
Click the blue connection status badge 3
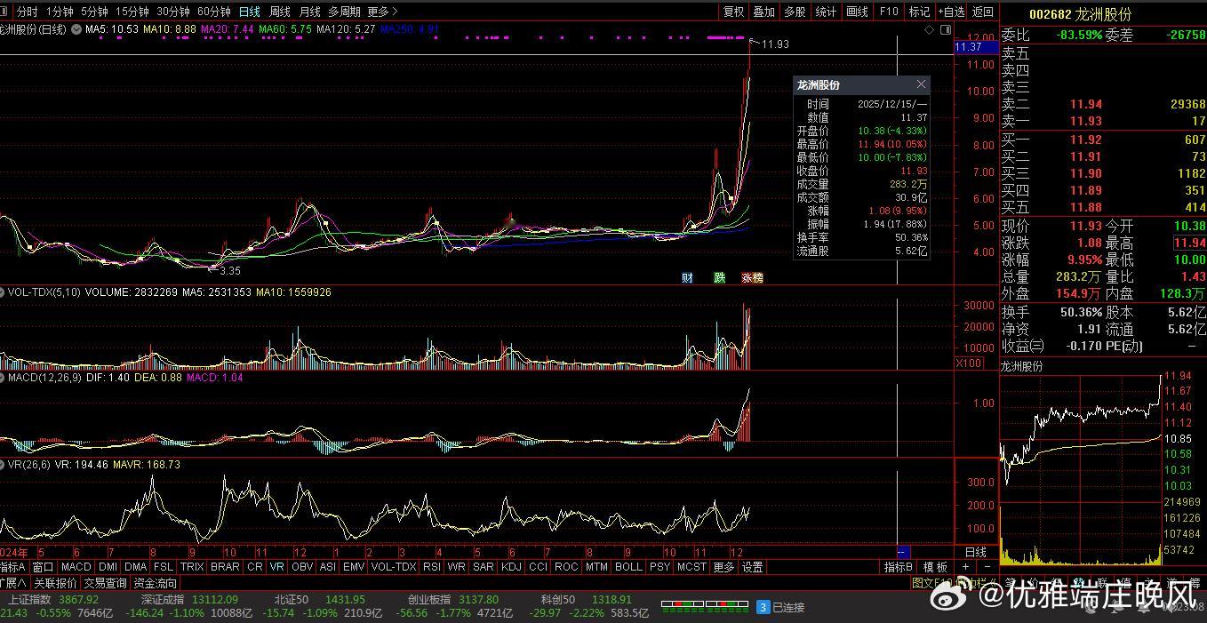pyautogui.click(x=763, y=607)
